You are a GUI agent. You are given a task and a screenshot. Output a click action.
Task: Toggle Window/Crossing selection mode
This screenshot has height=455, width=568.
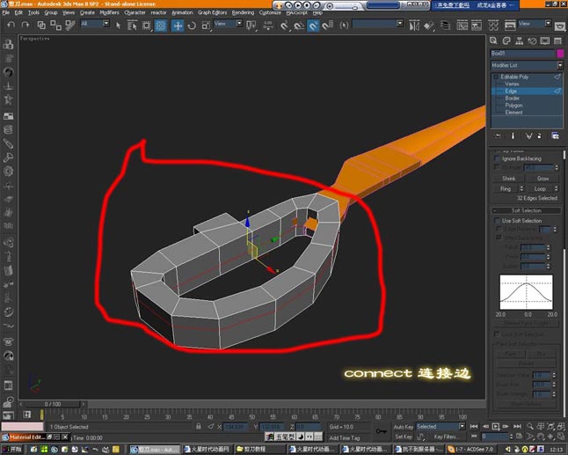click(161, 25)
